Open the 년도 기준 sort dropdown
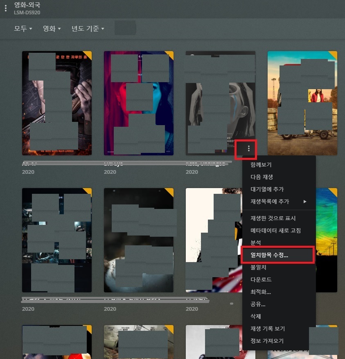Image resolution: width=345 pixels, height=359 pixels. 88,29
